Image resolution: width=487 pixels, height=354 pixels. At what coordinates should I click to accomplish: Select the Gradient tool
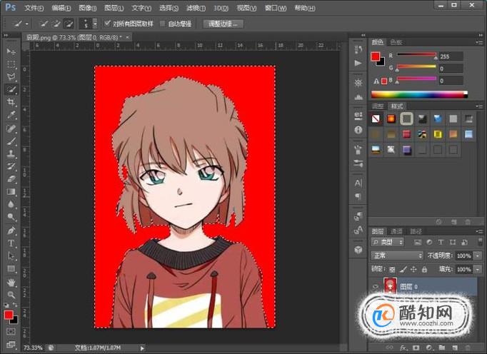11,191
